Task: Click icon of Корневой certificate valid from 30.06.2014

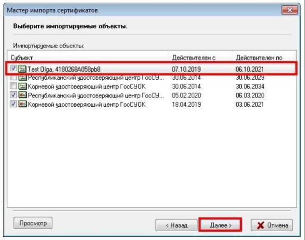Action: (22, 86)
